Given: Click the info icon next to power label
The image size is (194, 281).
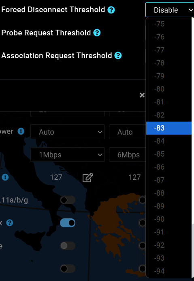Looking at the screenshot, I should (x=21, y=131).
